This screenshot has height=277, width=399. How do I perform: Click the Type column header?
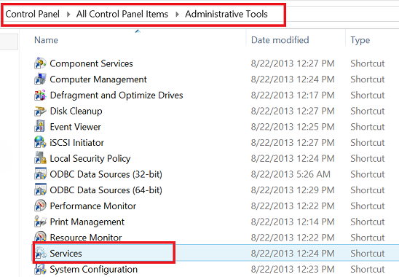[x=360, y=40]
